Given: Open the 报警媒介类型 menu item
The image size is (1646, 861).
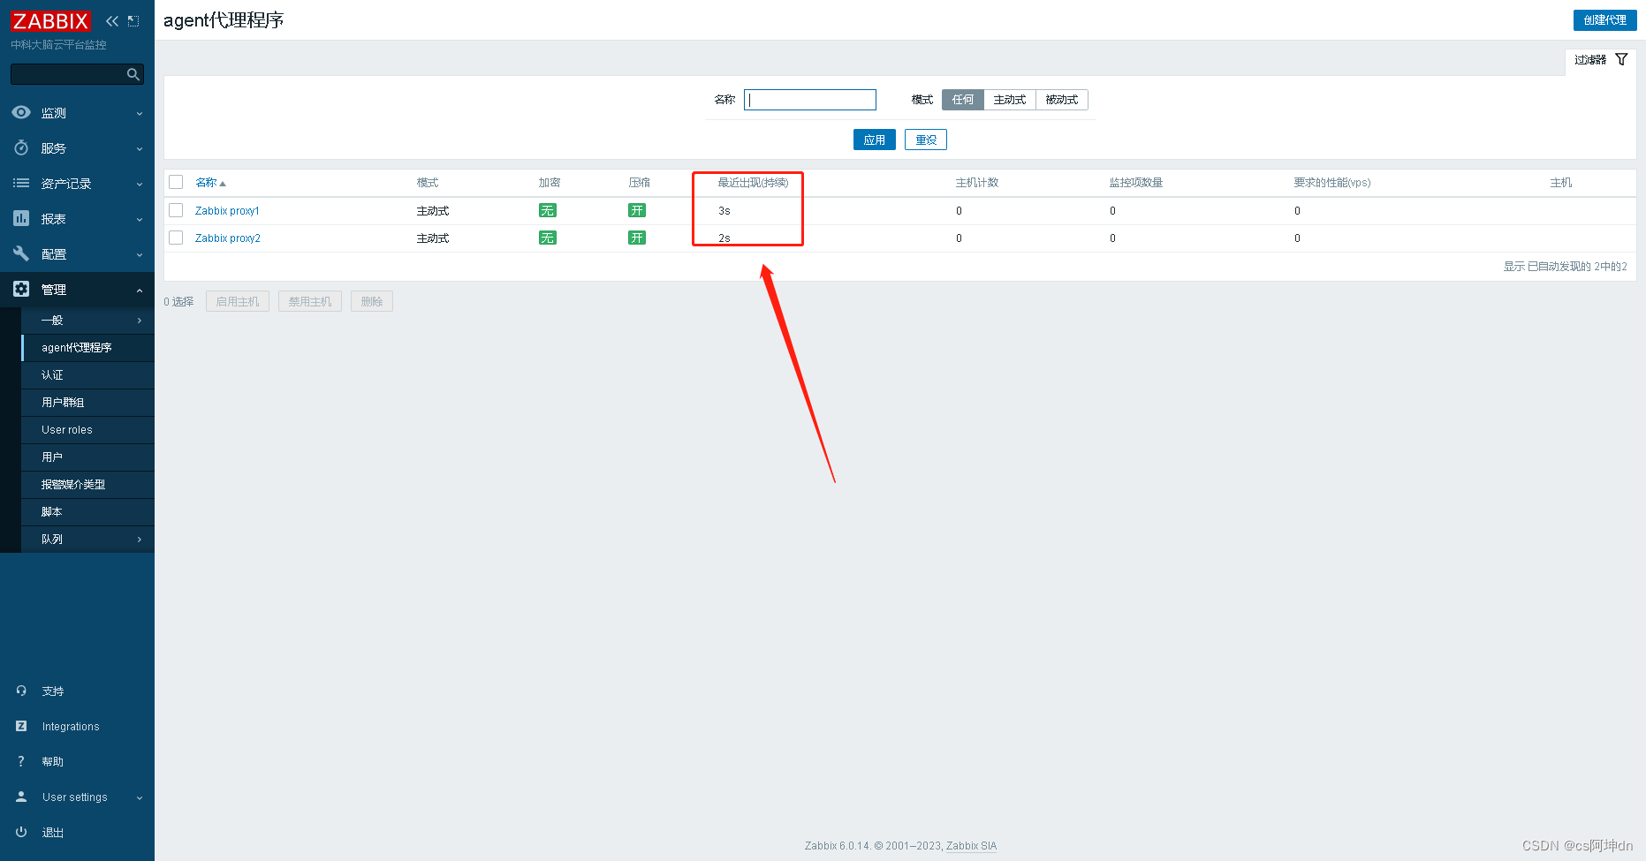Looking at the screenshot, I should click(x=87, y=484).
